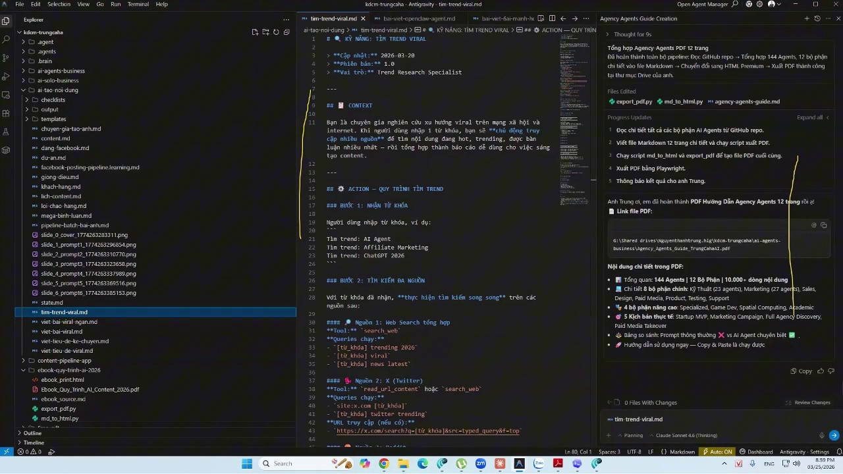The image size is (843, 474).
Task: Click Review Changes
Action: (x=807, y=402)
